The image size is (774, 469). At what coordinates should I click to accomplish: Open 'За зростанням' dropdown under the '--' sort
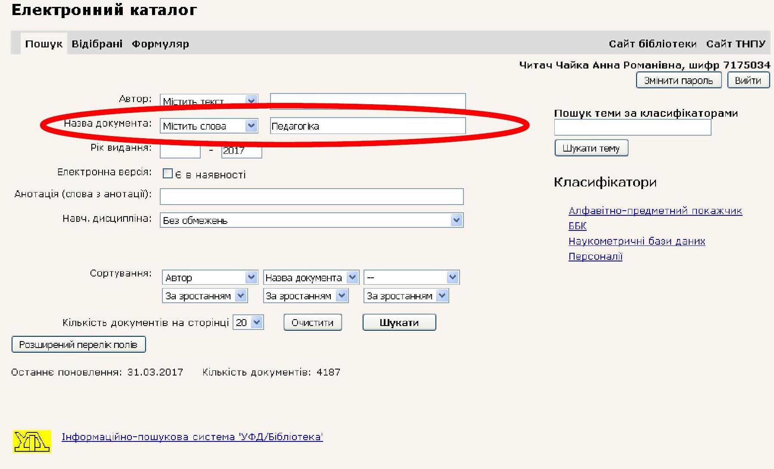point(406,296)
